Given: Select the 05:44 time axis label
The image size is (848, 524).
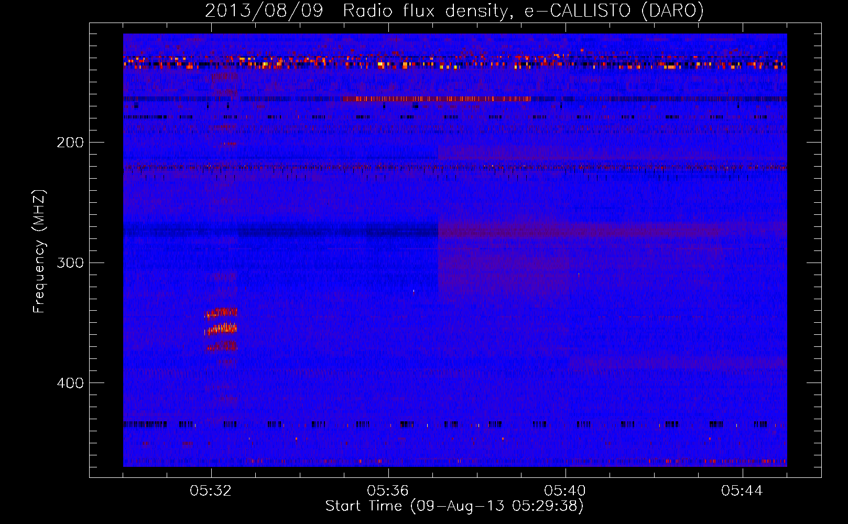Looking at the screenshot, I should [x=742, y=491].
